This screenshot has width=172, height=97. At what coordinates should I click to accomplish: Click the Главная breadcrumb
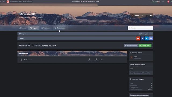coord(21,39)
